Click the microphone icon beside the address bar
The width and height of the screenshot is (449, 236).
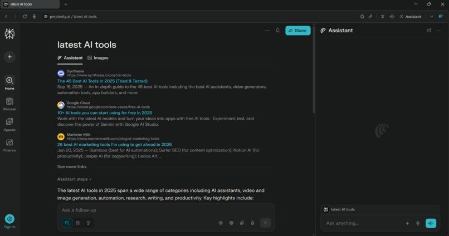click(x=35, y=17)
